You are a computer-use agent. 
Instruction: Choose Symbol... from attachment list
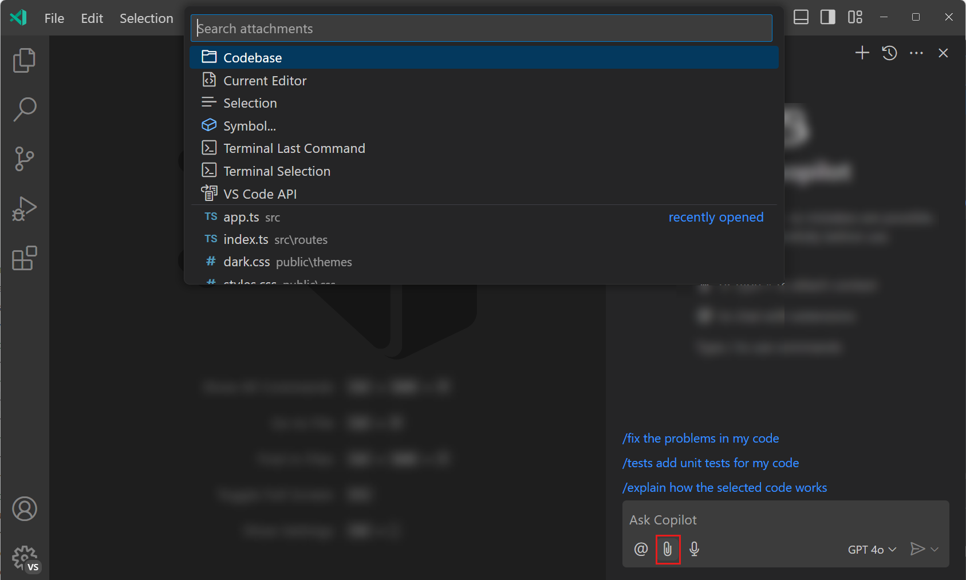pyautogui.click(x=484, y=126)
